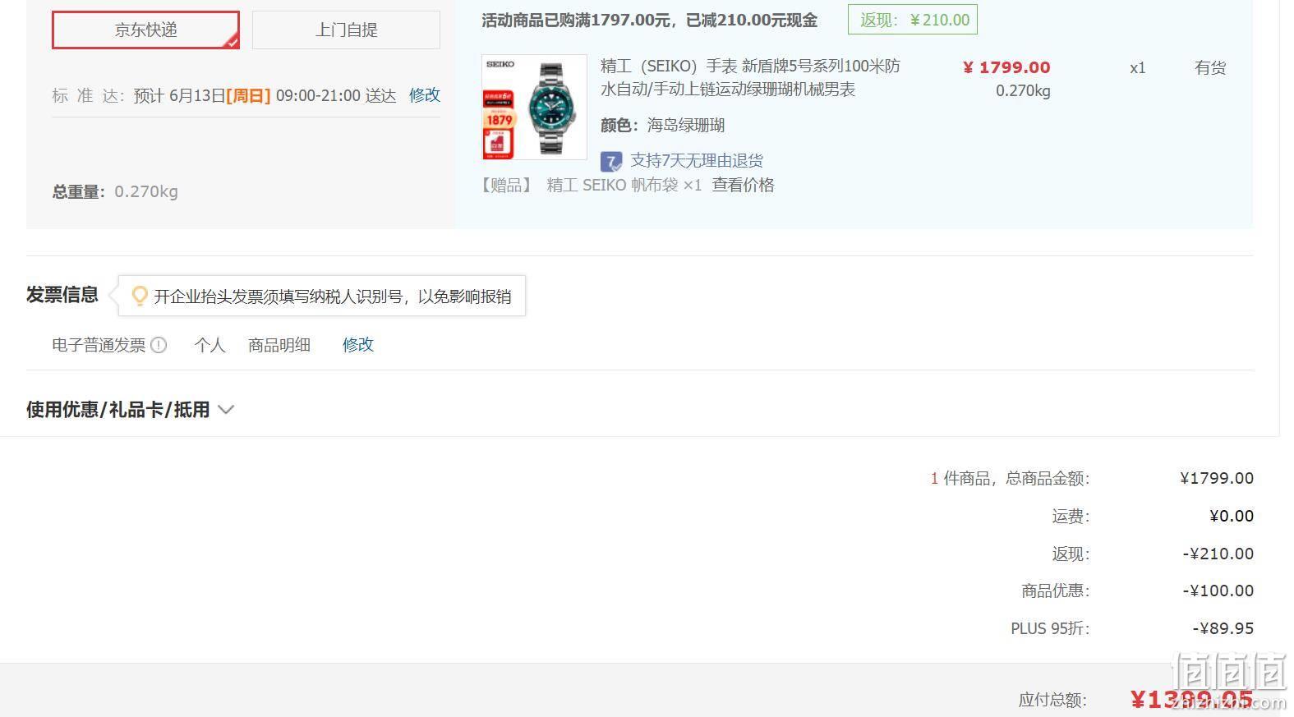Click the gift item 精工 SEIKO 帆布袋
This screenshot has width=1294, height=717.
pos(624,185)
